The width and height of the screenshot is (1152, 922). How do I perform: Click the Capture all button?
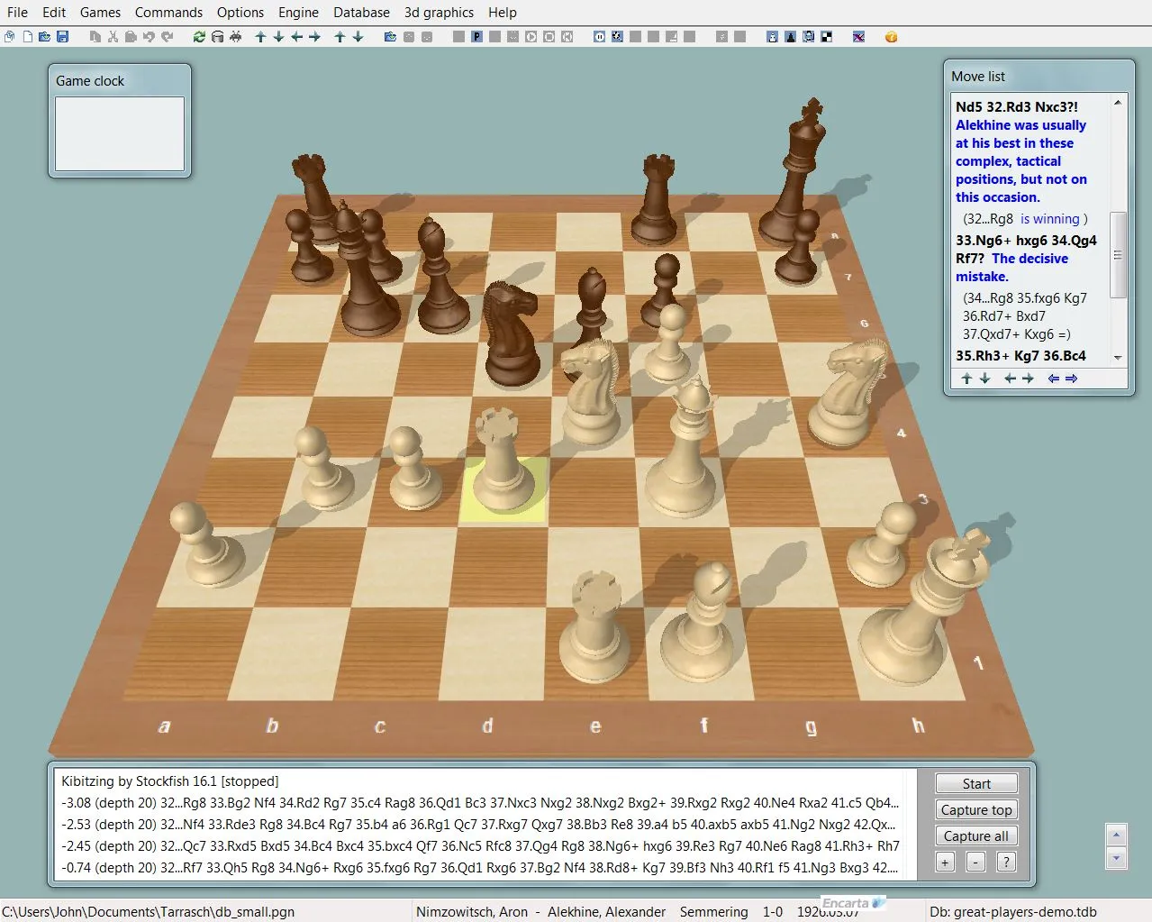975,835
